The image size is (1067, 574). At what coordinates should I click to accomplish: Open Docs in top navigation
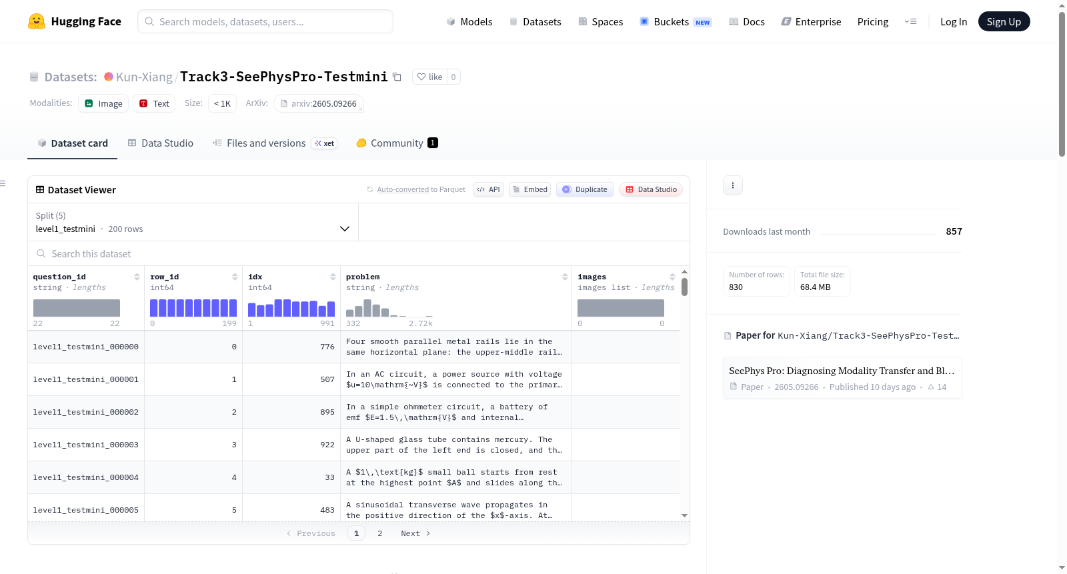point(747,21)
